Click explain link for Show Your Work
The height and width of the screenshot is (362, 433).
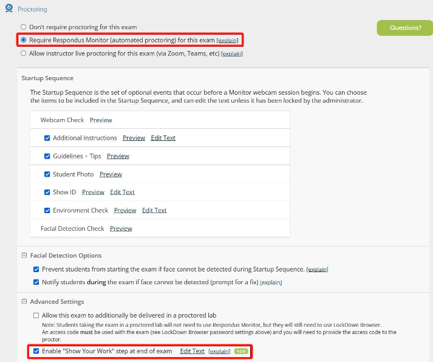tap(219, 351)
